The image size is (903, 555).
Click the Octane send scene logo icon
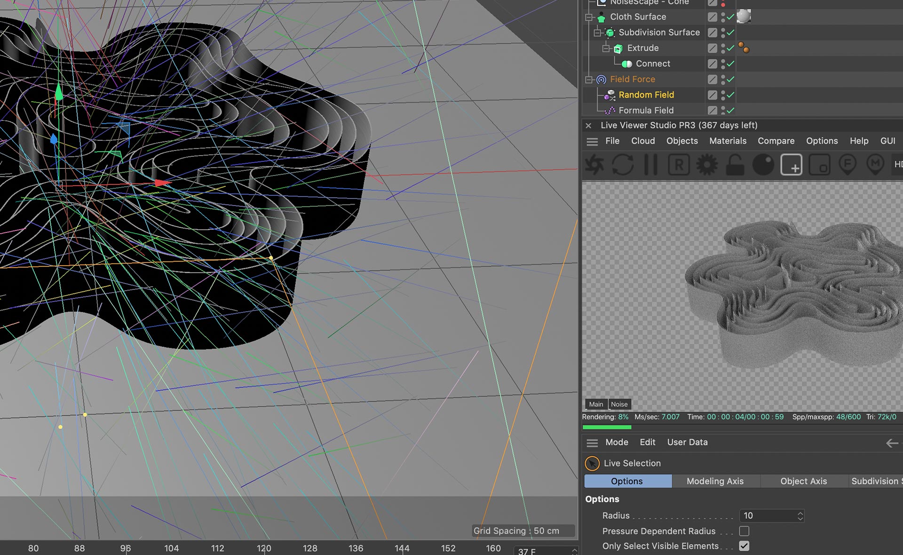click(594, 165)
